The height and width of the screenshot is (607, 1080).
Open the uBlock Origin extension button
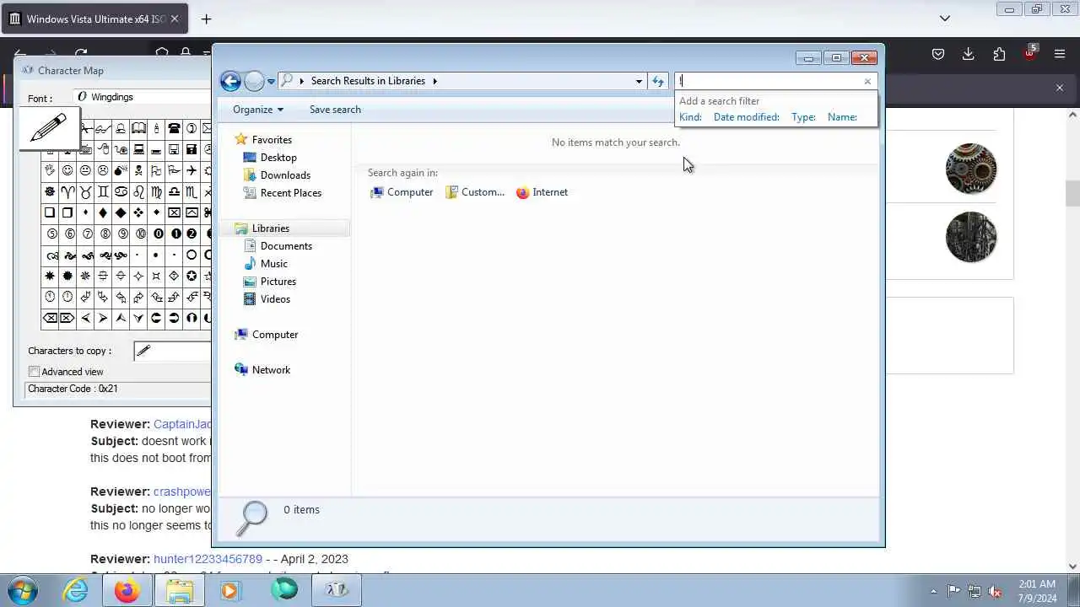tap(1029, 53)
